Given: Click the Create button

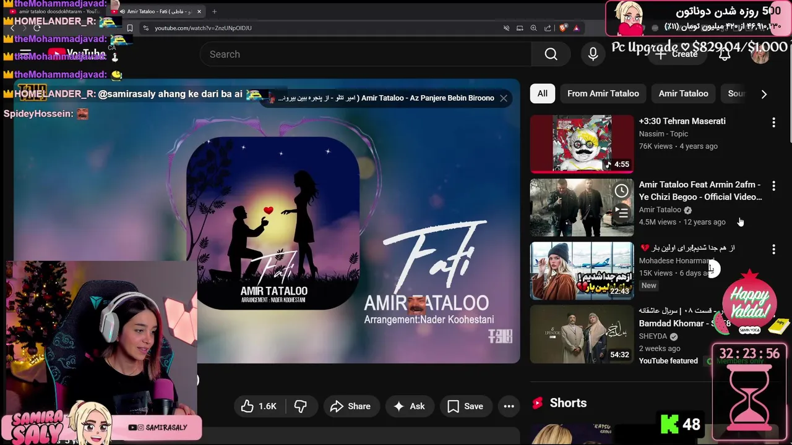Looking at the screenshot, I should (x=677, y=54).
